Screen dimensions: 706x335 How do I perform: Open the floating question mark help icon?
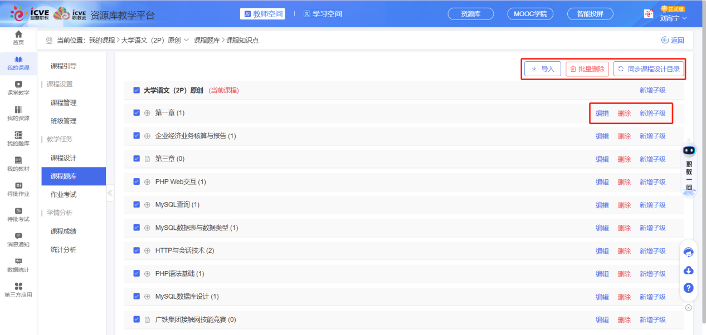[x=689, y=288]
